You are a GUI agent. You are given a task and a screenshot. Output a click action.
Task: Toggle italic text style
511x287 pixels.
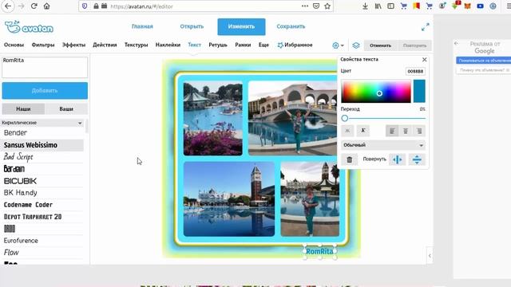click(363, 131)
